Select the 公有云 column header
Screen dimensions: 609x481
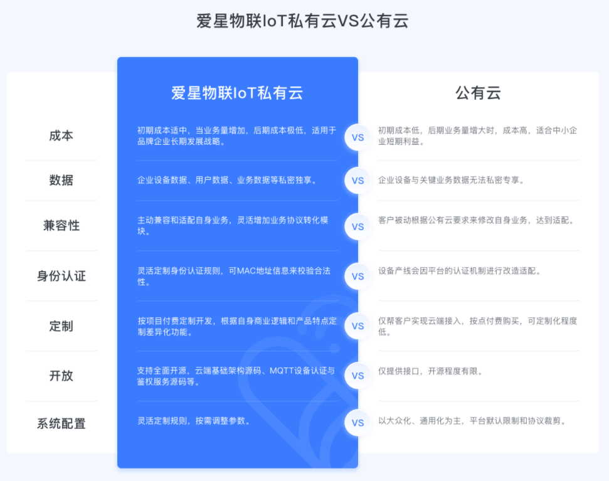478,93
